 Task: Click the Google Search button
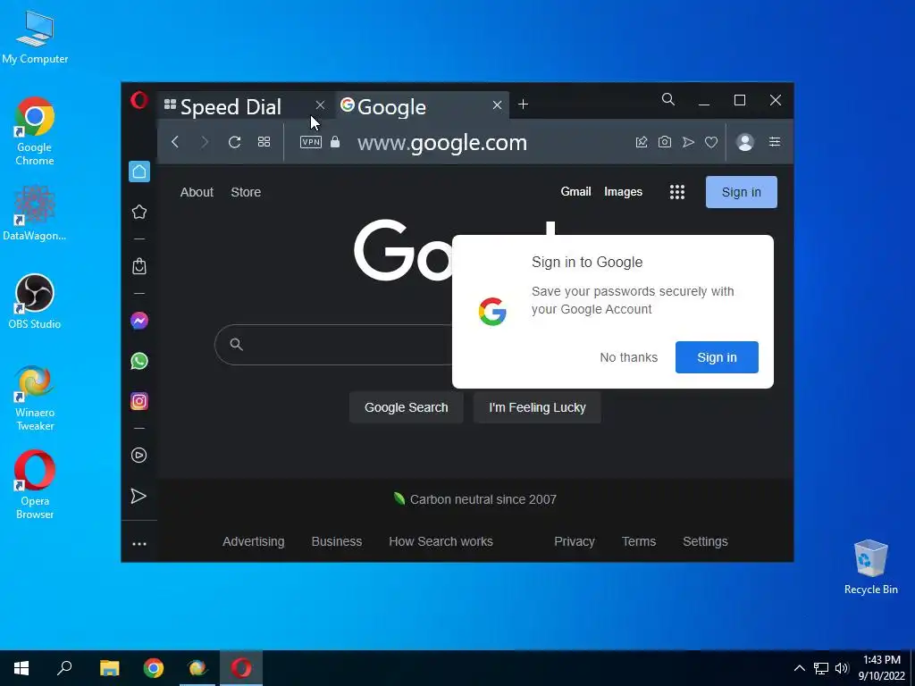[407, 407]
